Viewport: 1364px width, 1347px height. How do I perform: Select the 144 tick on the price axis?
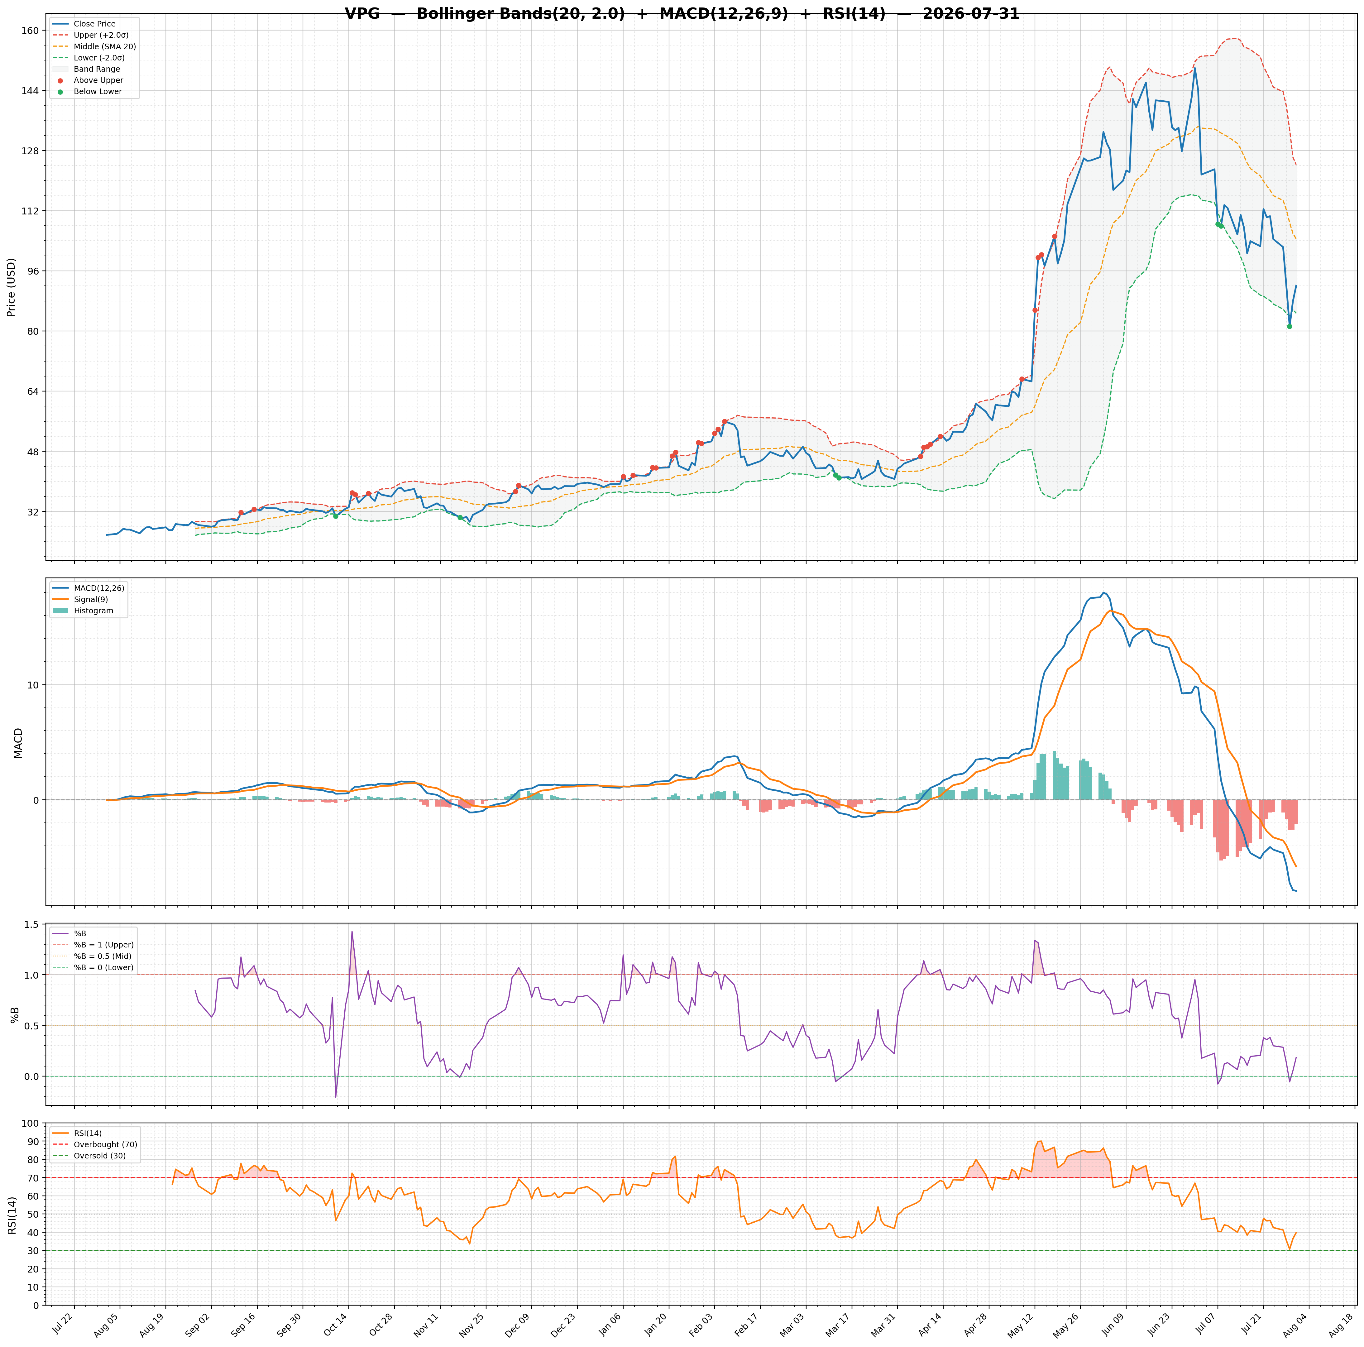click(x=30, y=91)
